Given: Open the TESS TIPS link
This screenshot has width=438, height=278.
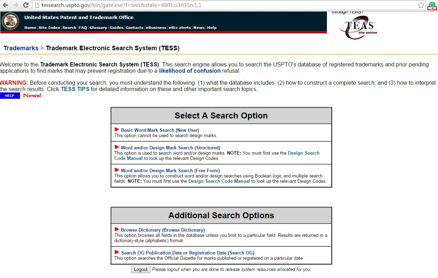Looking at the screenshot, I should tap(75, 89).
